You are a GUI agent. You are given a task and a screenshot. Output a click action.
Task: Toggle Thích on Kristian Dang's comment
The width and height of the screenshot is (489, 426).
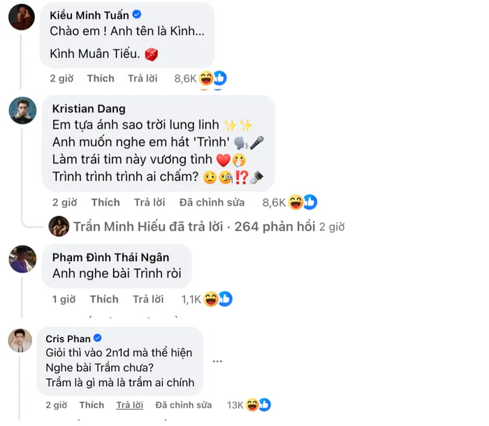point(105,203)
